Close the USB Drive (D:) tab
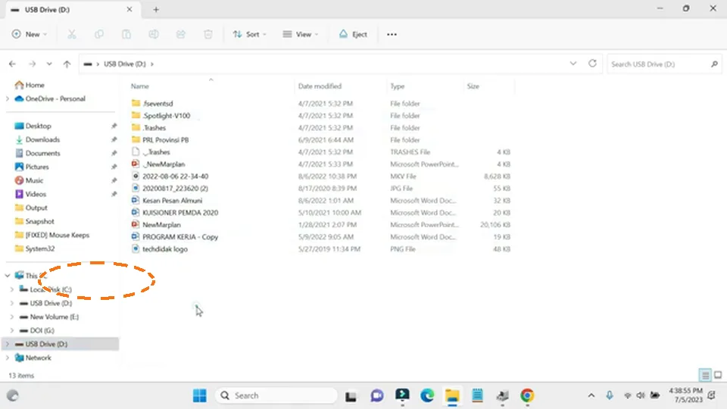The image size is (727, 409). 129,9
